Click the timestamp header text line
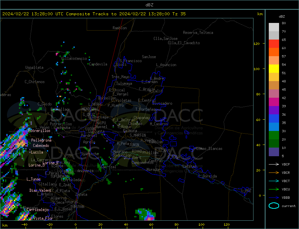 pos(94,14)
